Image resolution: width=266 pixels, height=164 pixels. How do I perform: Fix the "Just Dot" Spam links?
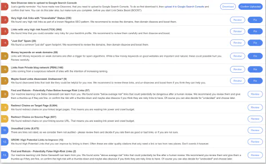tap(255, 43)
